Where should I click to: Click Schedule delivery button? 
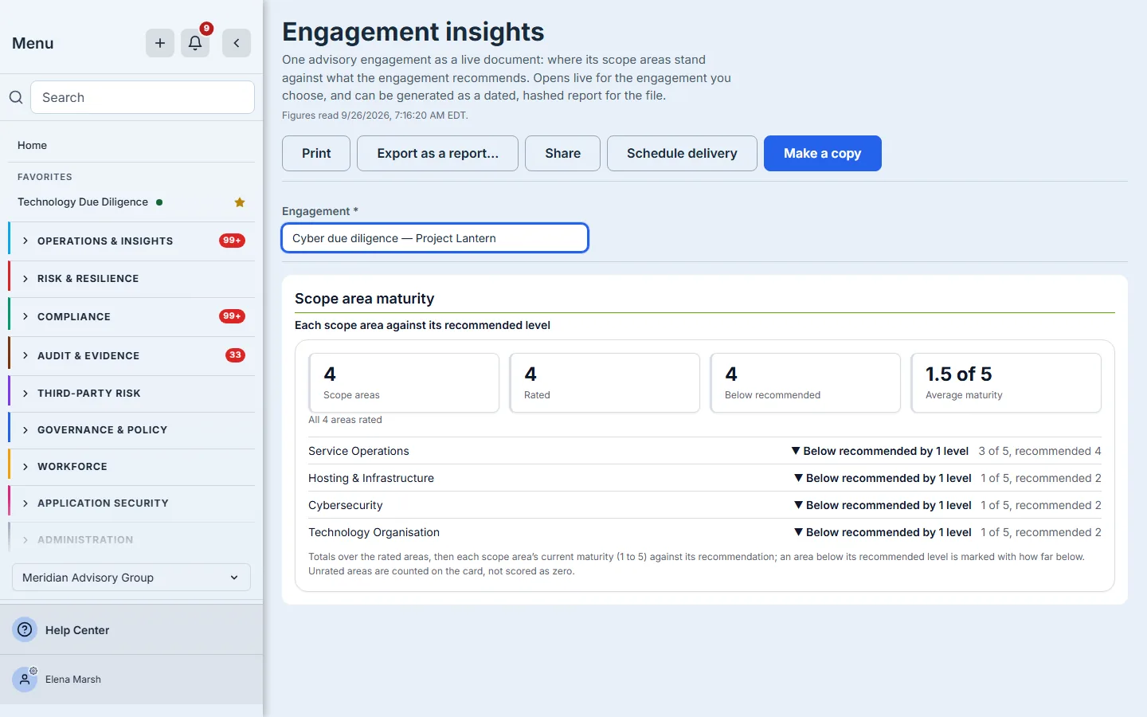tap(682, 153)
